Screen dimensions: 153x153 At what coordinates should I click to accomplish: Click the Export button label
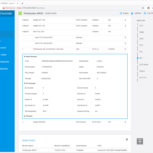click(126, 13)
